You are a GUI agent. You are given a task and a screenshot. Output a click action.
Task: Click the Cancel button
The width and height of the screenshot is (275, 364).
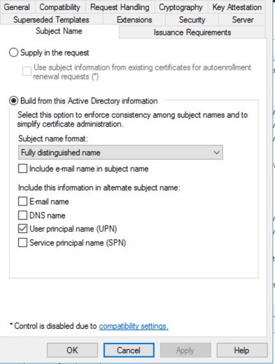[129, 350]
